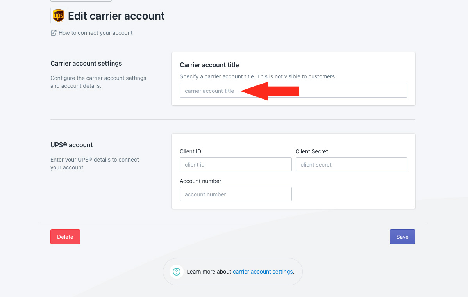Open the How to connect your account link
This screenshot has width=468, height=297.
click(x=95, y=33)
